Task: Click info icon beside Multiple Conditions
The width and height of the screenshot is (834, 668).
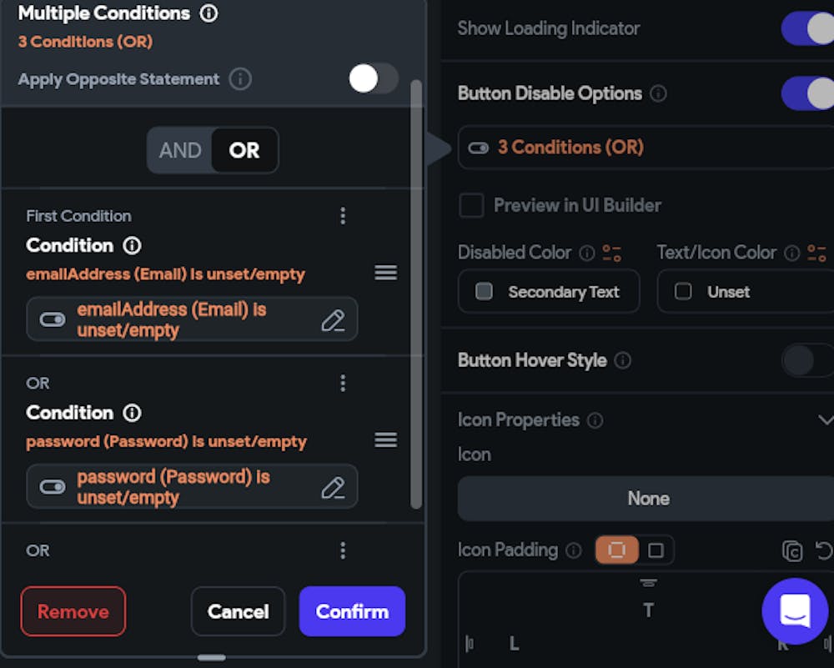Action: 209,13
